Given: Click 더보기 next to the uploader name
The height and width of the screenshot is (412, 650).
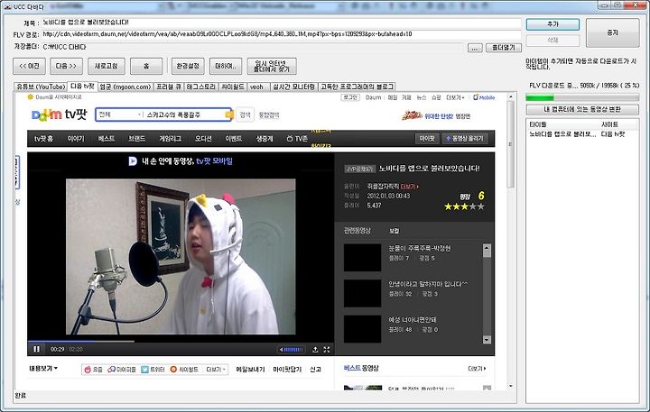Looking at the screenshot, I should coord(410,187).
